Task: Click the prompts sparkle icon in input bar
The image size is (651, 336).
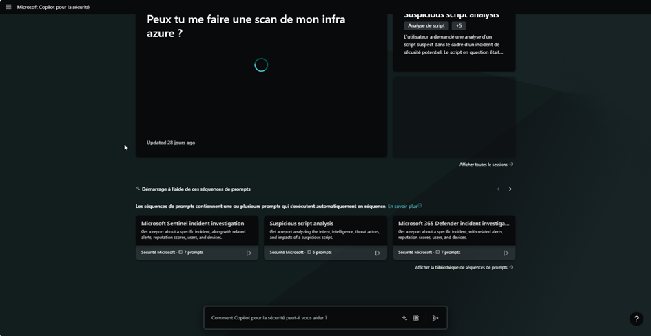Action: pyautogui.click(x=404, y=318)
